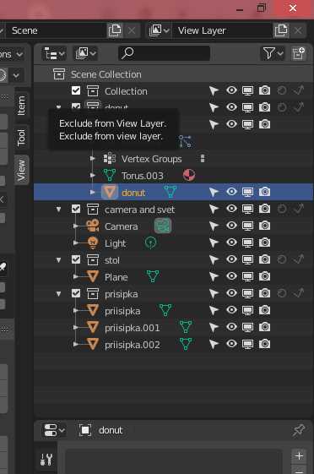The height and width of the screenshot is (474, 314).
Task: Uncheck the prisipka collection checkbox
Action: [76, 293]
